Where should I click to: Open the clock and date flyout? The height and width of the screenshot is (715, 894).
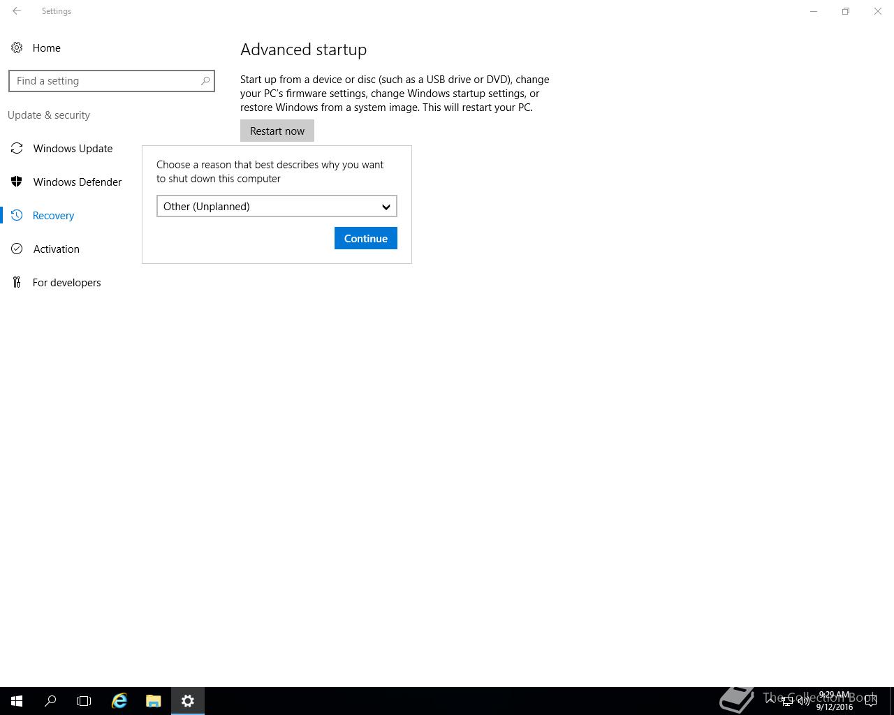[835, 701]
